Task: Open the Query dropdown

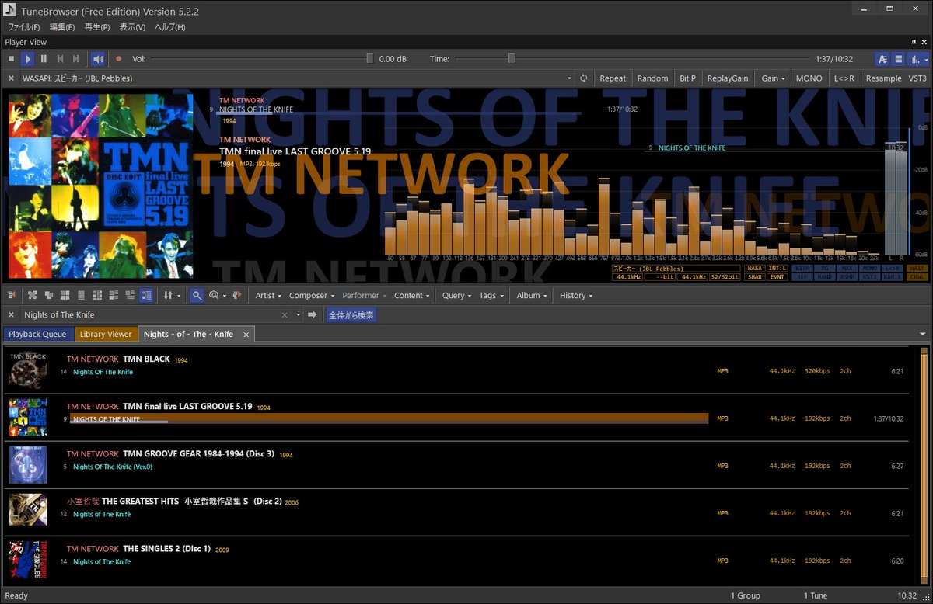Action: [456, 296]
